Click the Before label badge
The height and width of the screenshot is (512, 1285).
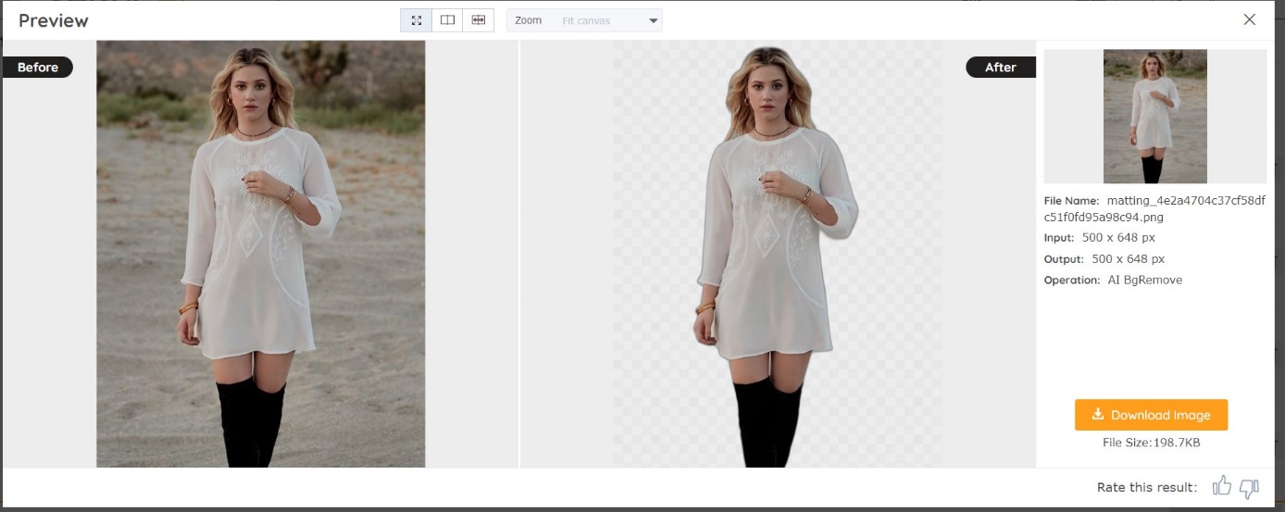coord(38,67)
